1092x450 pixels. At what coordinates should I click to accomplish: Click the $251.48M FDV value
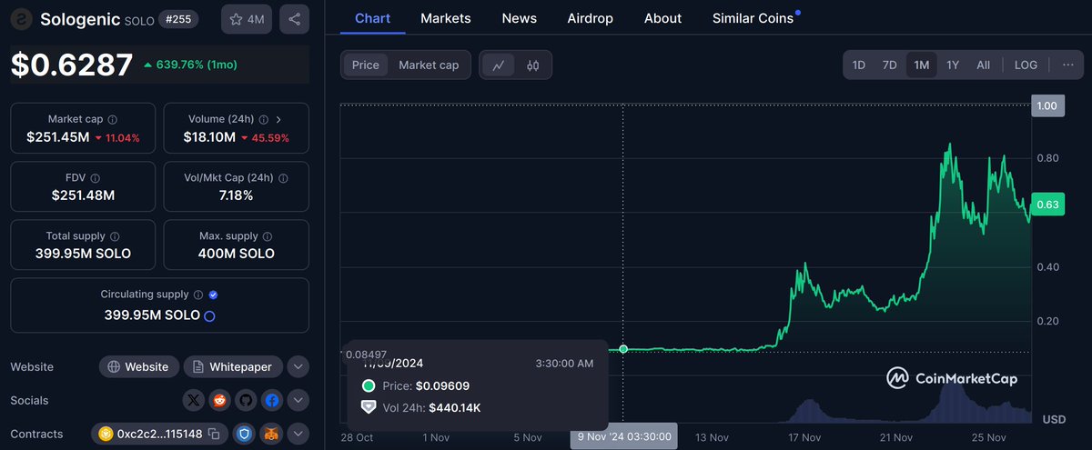click(81, 195)
